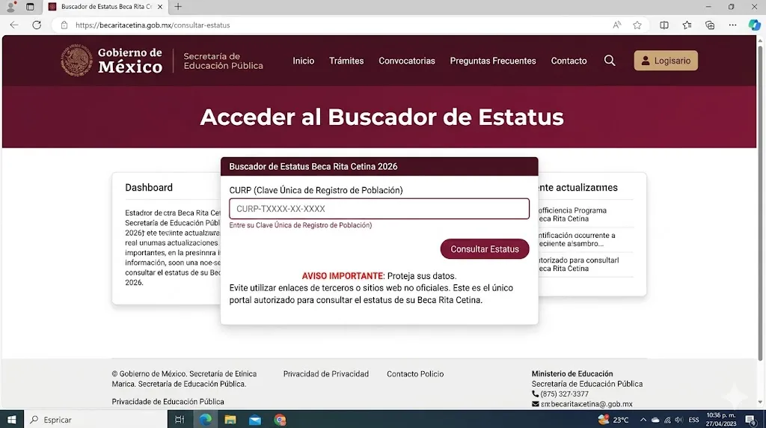This screenshot has width=766, height=428.
Task: Click the Logisario login button
Action: 666,61
